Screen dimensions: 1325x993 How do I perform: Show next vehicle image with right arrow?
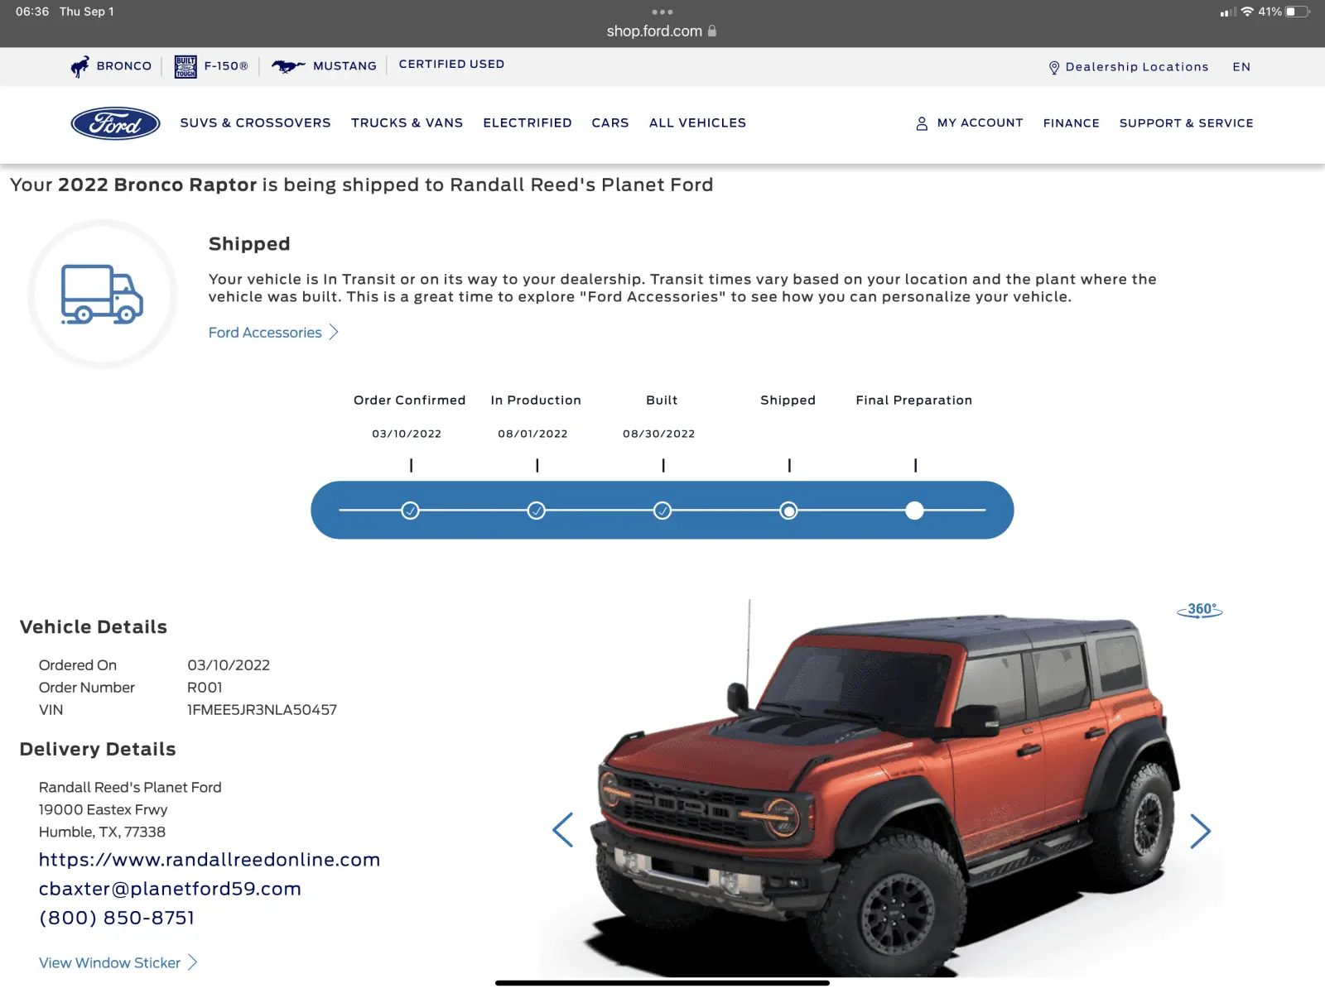[x=1200, y=831]
